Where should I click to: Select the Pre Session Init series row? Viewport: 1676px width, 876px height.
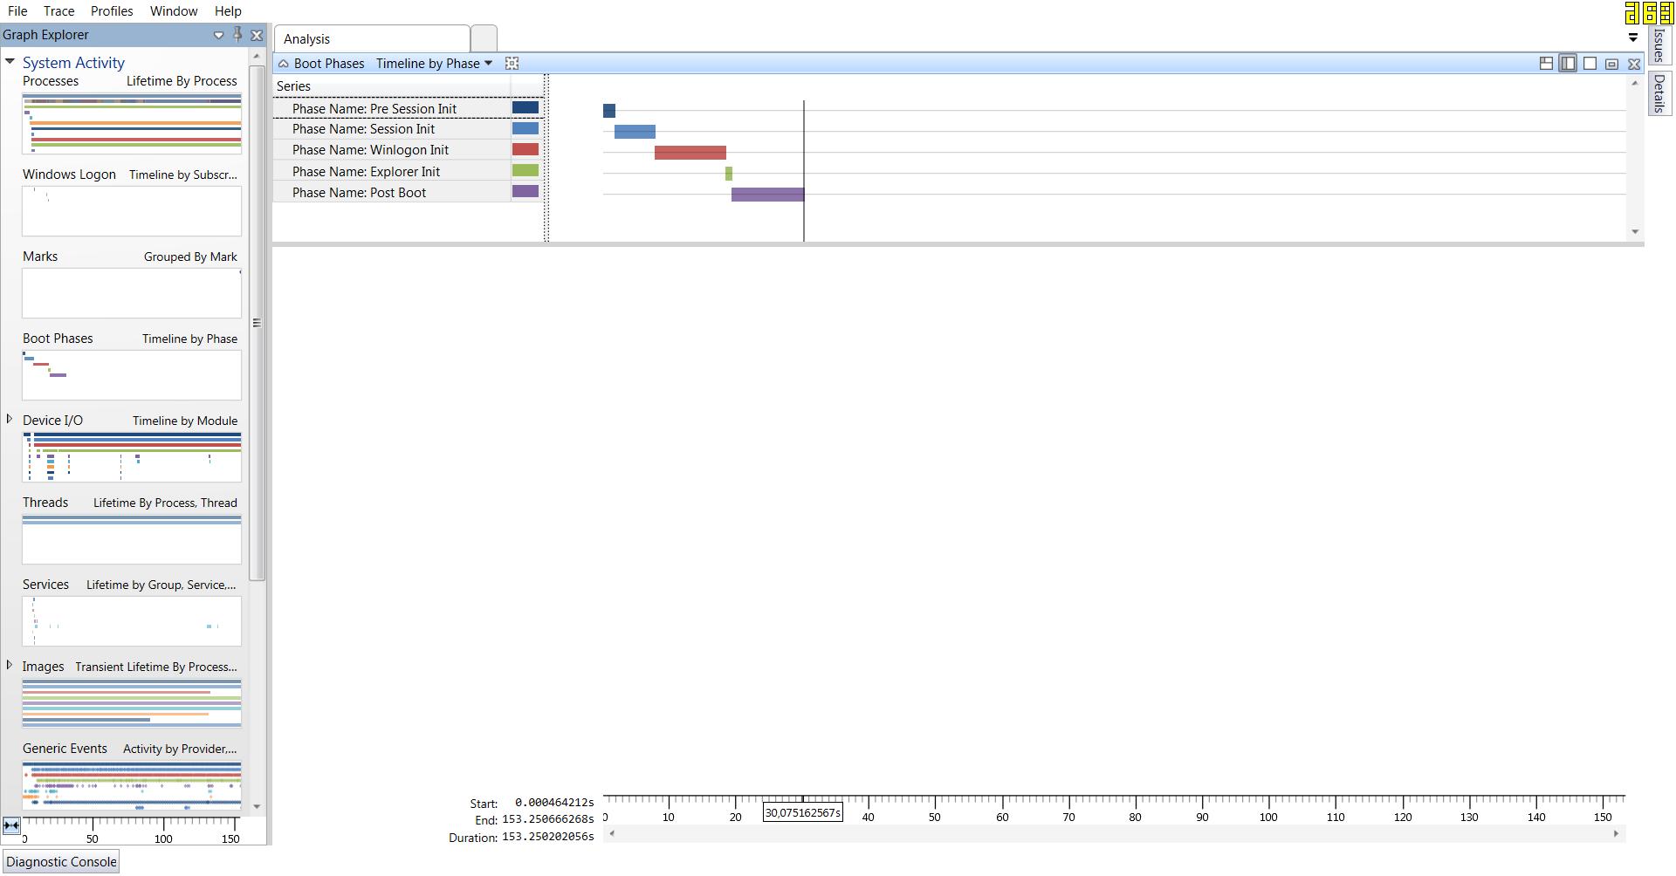coord(392,108)
